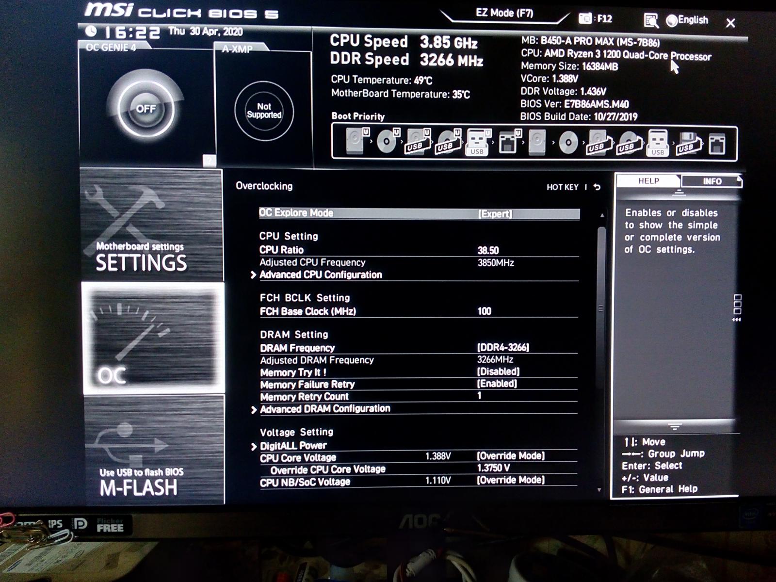Click the time 16:22
The image size is (776, 582).
[x=131, y=32]
